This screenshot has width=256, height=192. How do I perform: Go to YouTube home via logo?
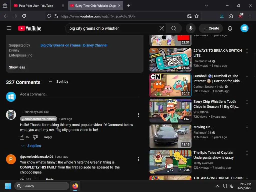[x=29, y=28]
